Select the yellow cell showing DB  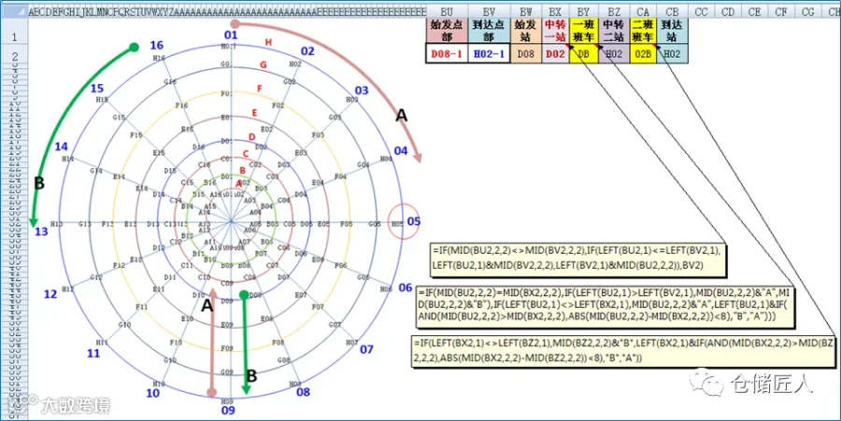583,53
